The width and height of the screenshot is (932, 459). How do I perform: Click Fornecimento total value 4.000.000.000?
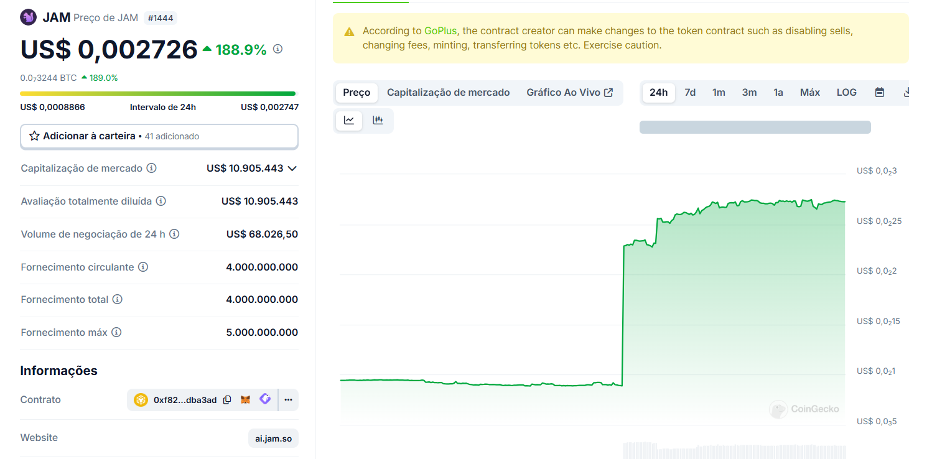coord(262,299)
